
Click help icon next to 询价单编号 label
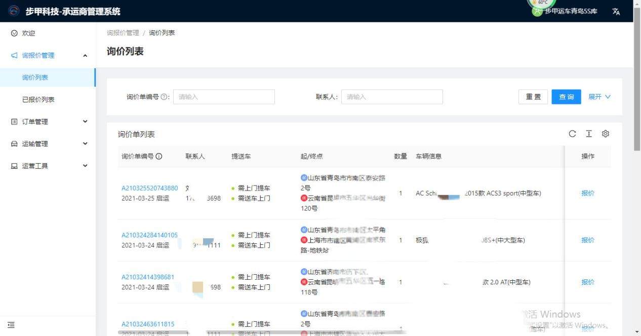click(164, 97)
